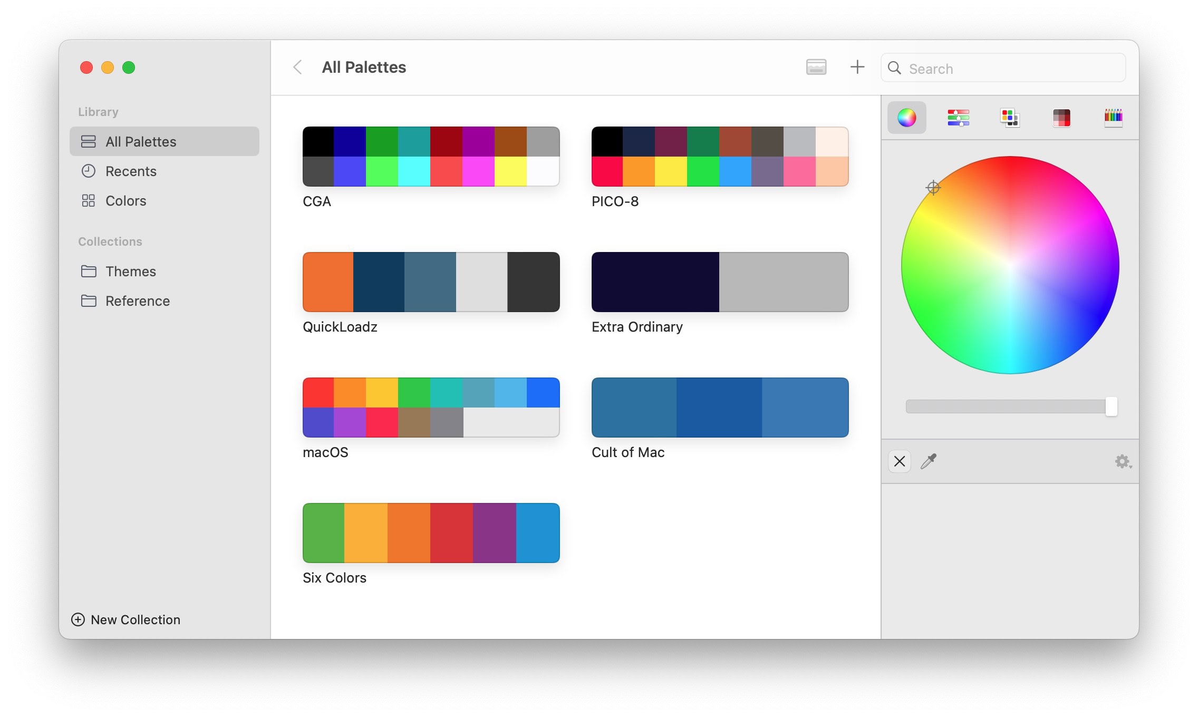Click the New Collection button
The height and width of the screenshot is (717, 1198).
[126, 619]
